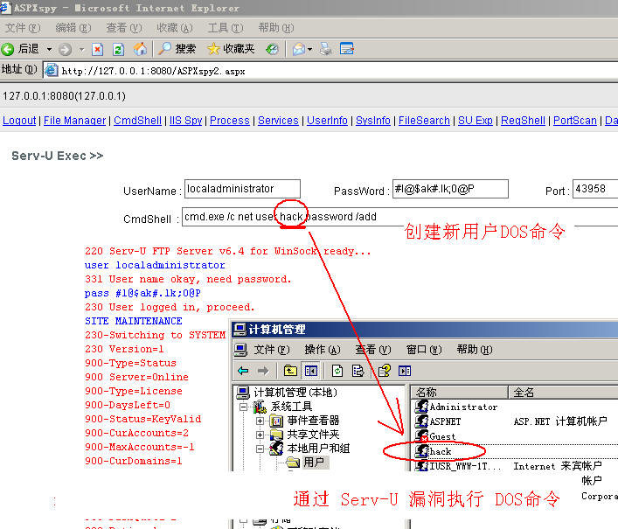Open the IIS Spy link
The height and width of the screenshot is (529, 618).
pos(185,121)
